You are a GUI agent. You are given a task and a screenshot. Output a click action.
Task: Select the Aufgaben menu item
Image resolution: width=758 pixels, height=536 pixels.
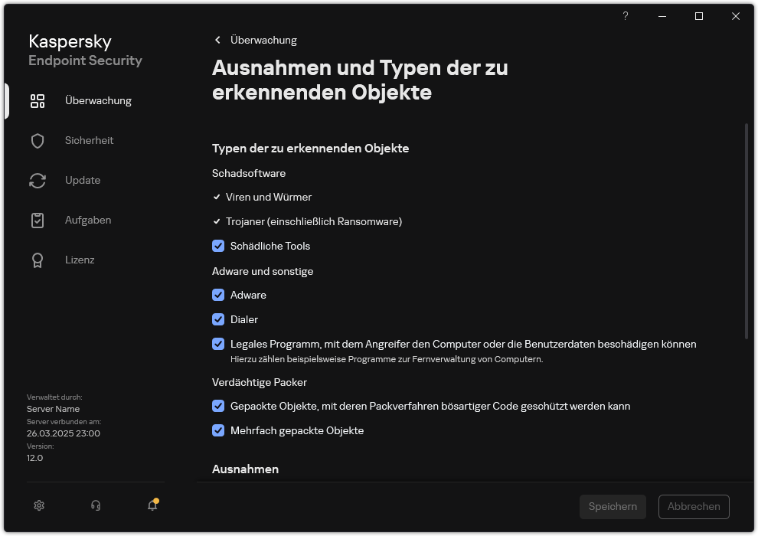(x=87, y=220)
